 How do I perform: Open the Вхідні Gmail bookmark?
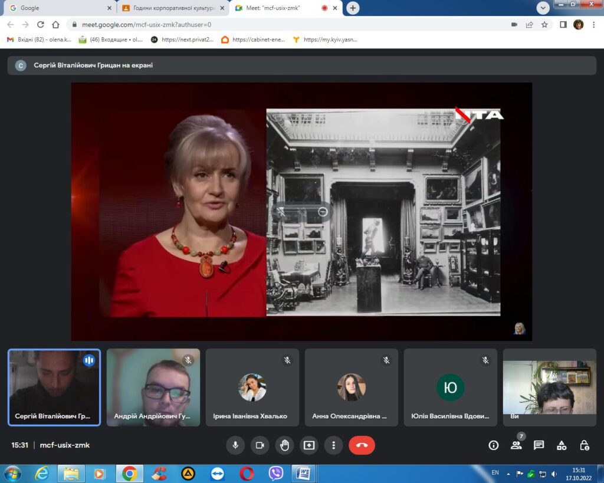click(x=39, y=40)
